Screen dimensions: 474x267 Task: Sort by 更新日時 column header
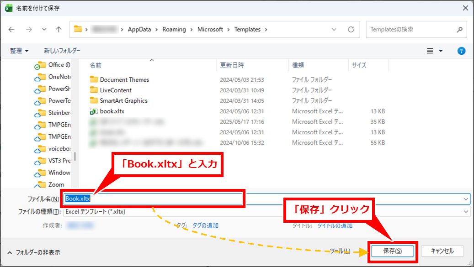pos(232,65)
